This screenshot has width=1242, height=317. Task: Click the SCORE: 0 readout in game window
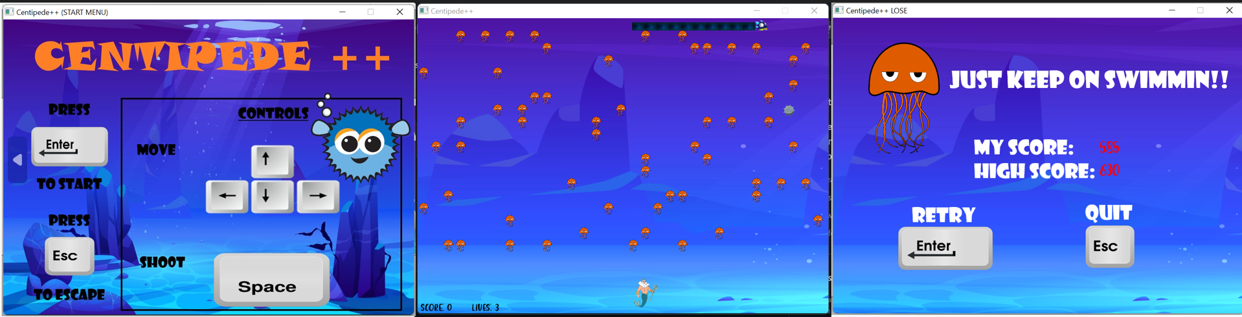(x=436, y=307)
